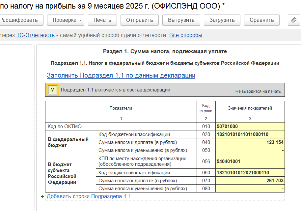Click the В федеральный бюджет label
The height and width of the screenshot is (211, 301).
(68, 142)
